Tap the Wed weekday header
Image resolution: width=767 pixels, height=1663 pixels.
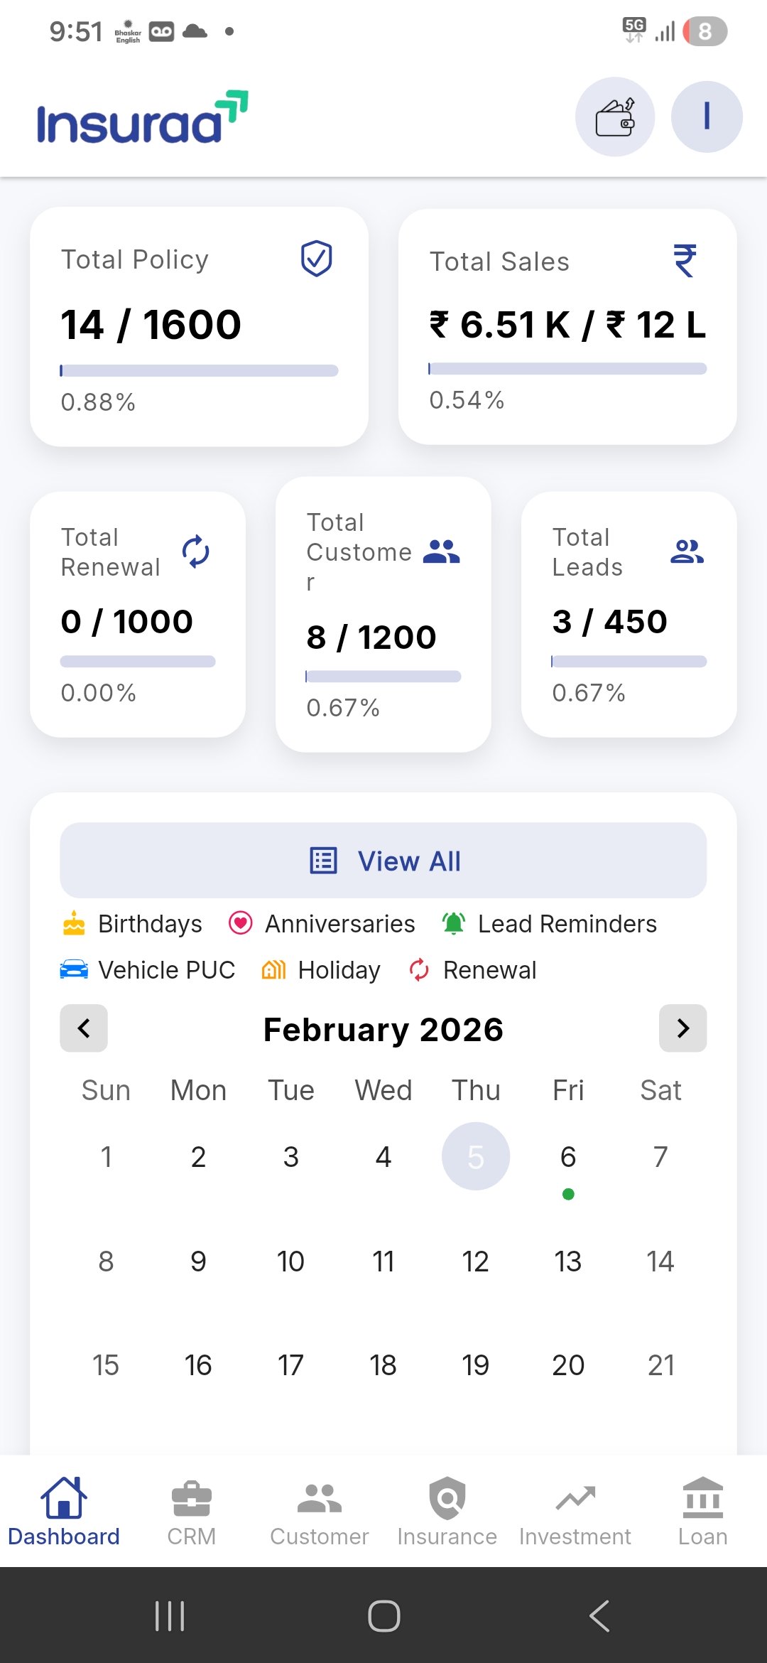[x=383, y=1090]
